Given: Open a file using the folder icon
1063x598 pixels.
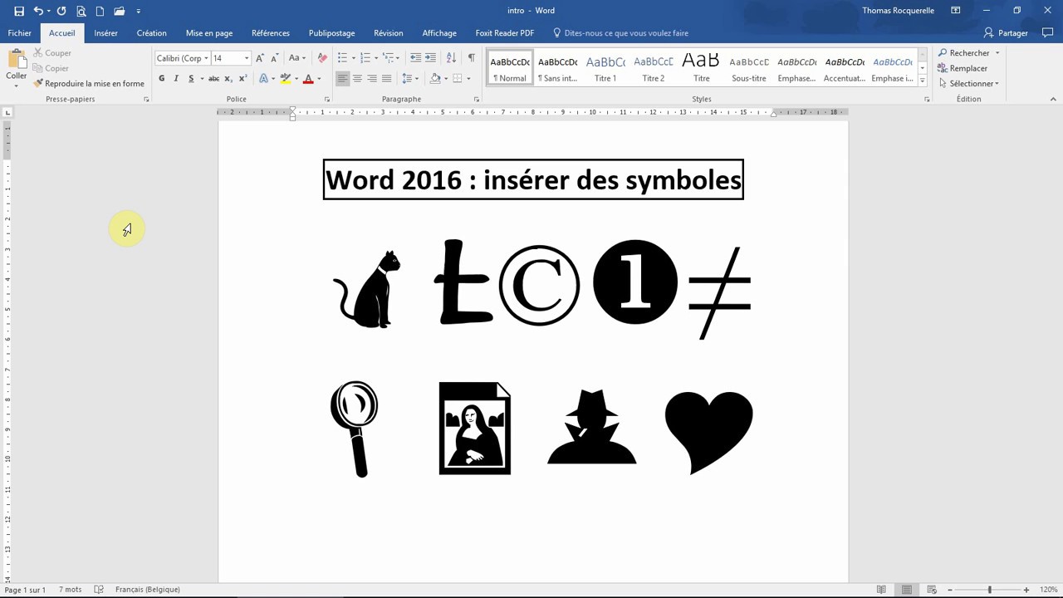Looking at the screenshot, I should pos(120,11).
